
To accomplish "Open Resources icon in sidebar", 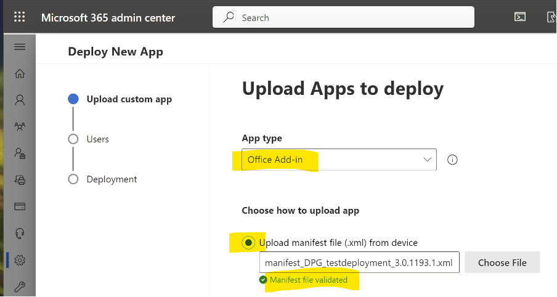I will pos(20,179).
